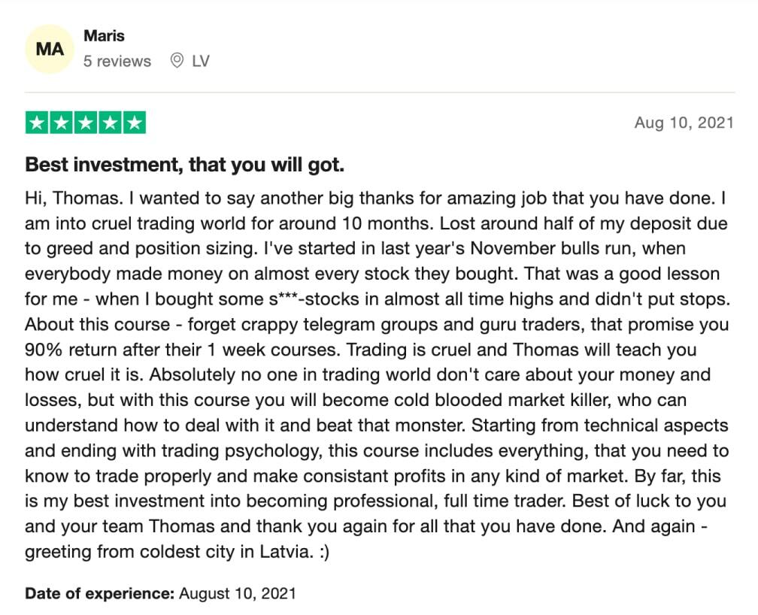
Task: Open reviewer Maris's profile name
Action: point(104,35)
